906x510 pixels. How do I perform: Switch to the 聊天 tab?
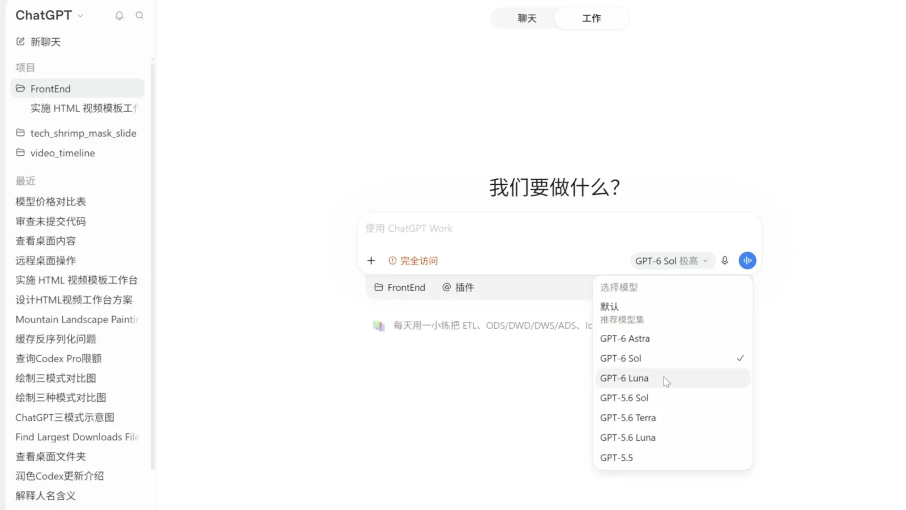527,18
